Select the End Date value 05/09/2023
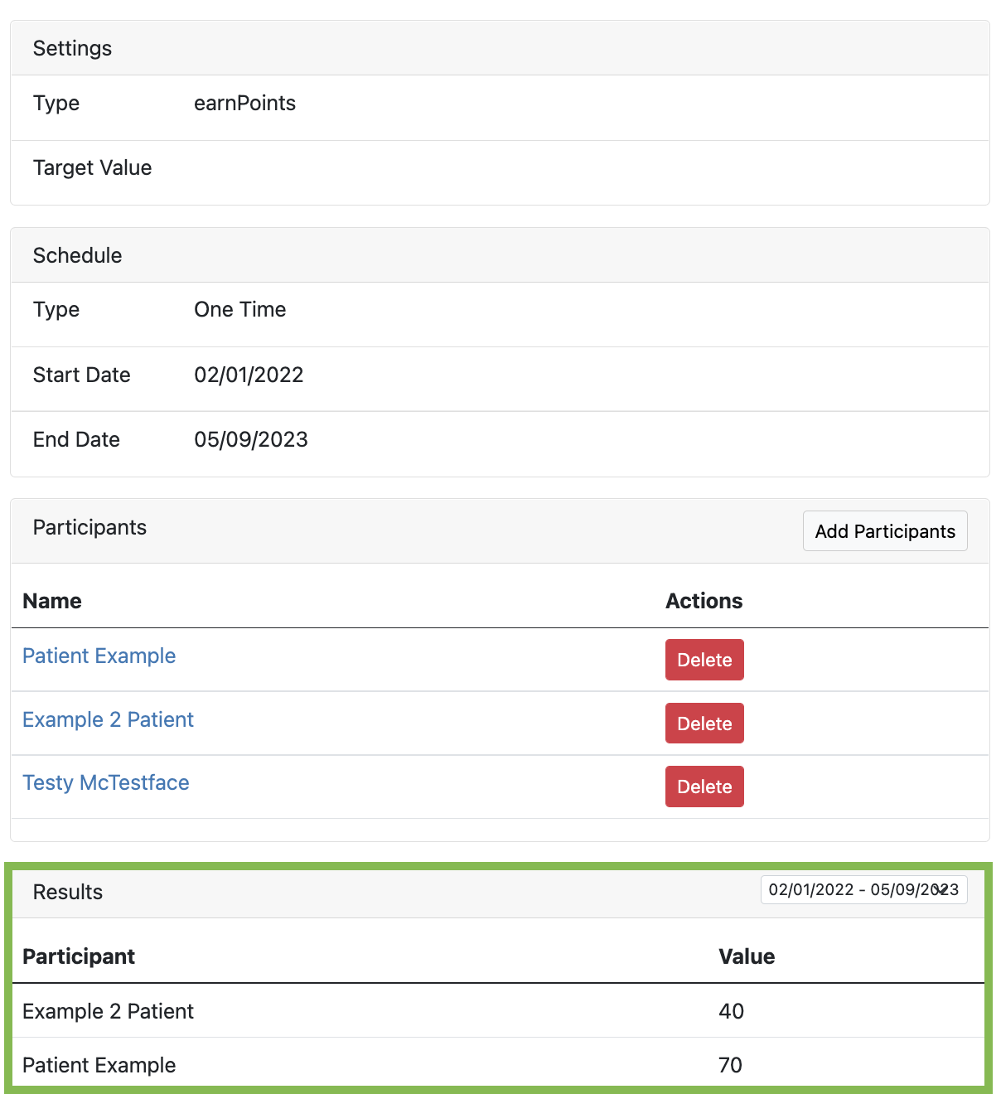The width and height of the screenshot is (1001, 1094). [x=251, y=439]
